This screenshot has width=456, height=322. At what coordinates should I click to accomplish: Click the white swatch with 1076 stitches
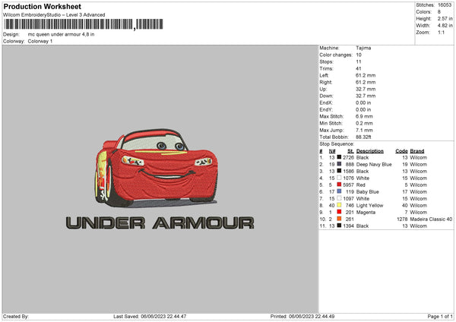(x=339, y=178)
